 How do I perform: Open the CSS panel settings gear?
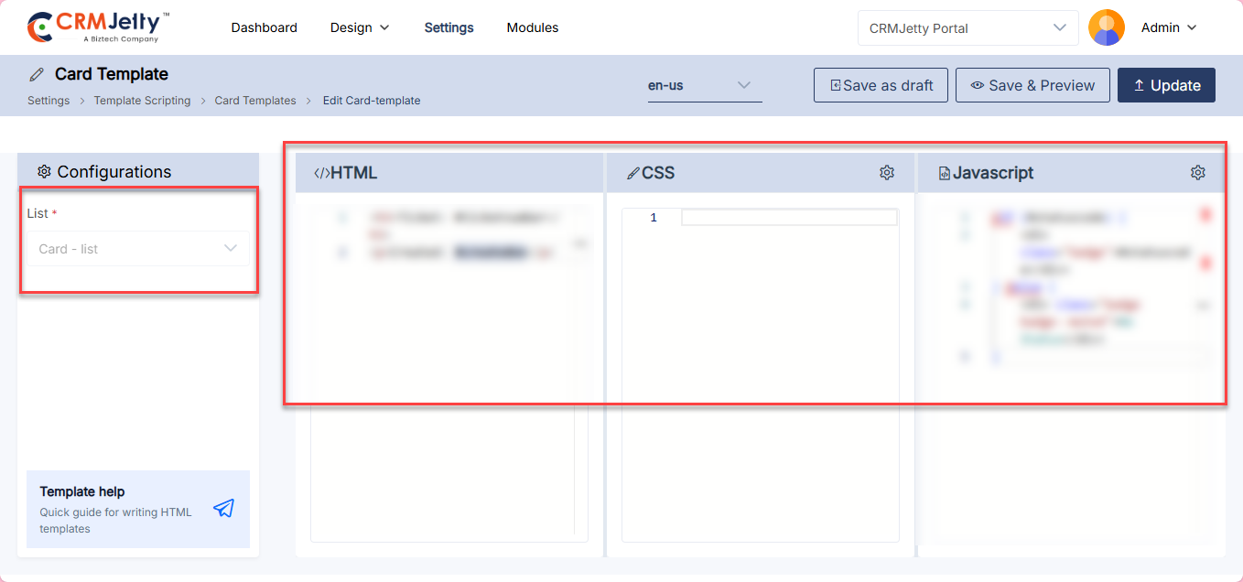pos(886,173)
